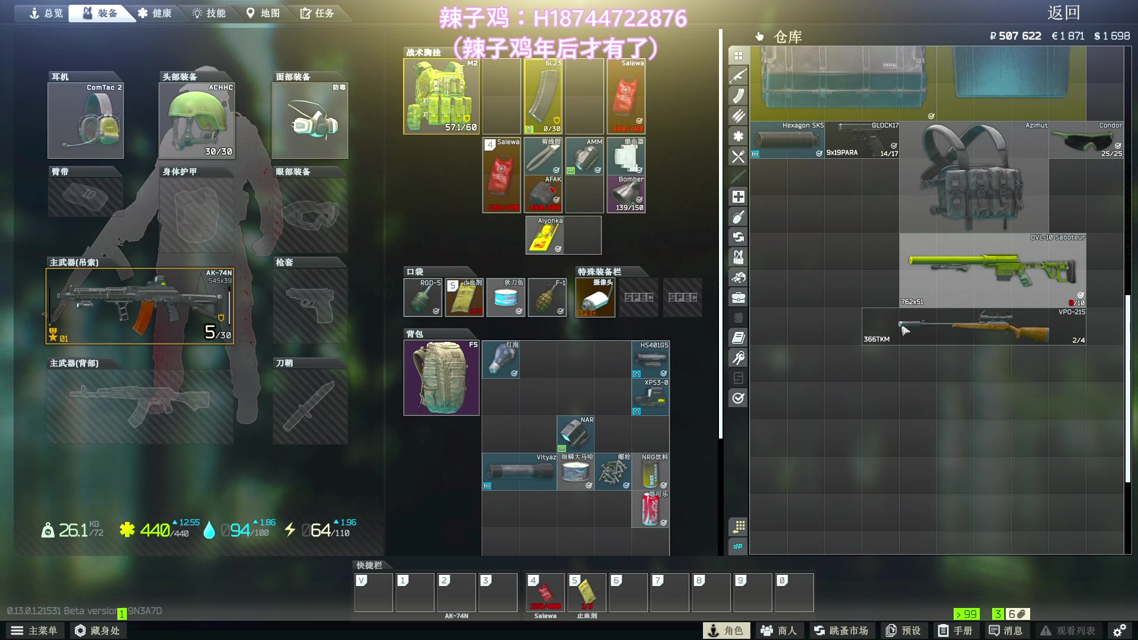
Task: Click the stash auto-sort grid icon
Action: [x=739, y=526]
